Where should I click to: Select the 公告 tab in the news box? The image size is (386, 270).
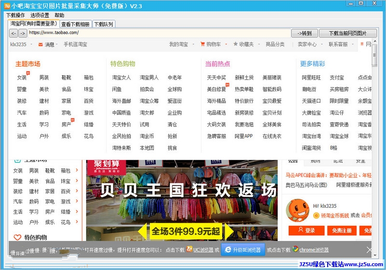(x=293, y=161)
